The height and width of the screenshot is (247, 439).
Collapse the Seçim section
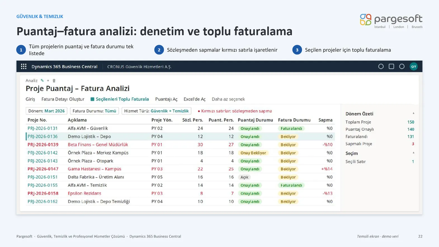pos(413,153)
